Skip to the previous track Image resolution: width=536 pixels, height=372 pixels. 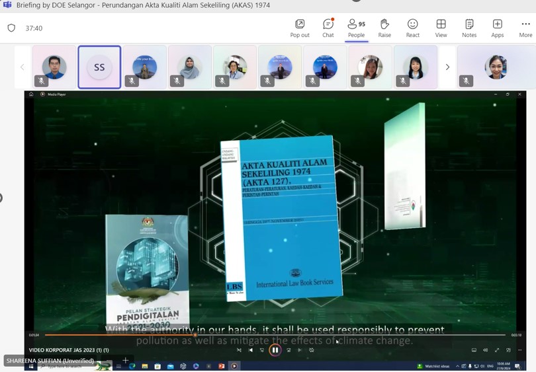(251, 350)
